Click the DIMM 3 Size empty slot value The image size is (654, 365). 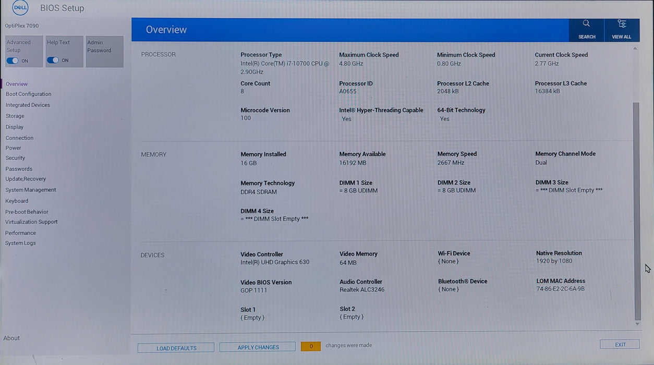[569, 190]
